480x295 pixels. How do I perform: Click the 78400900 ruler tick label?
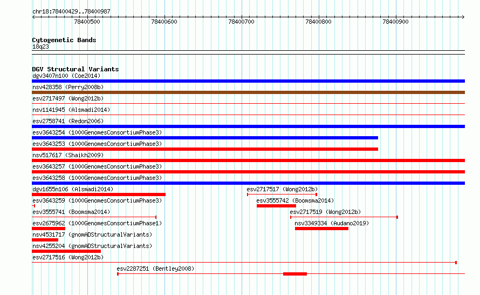tap(395, 22)
